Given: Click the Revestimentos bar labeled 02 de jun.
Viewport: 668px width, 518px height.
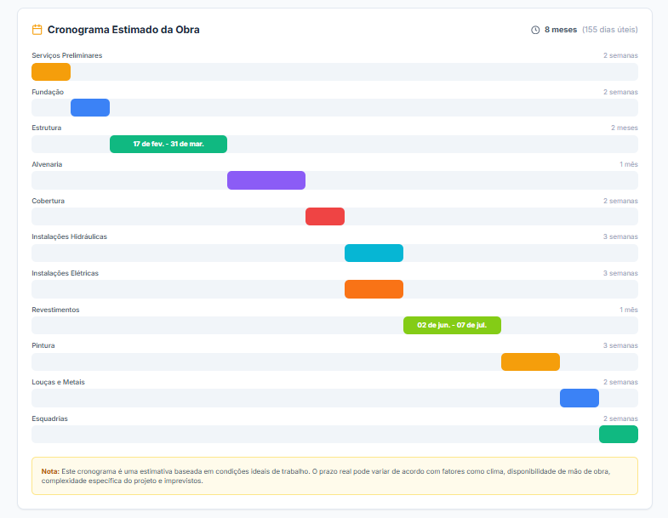Looking at the screenshot, I should click(452, 326).
